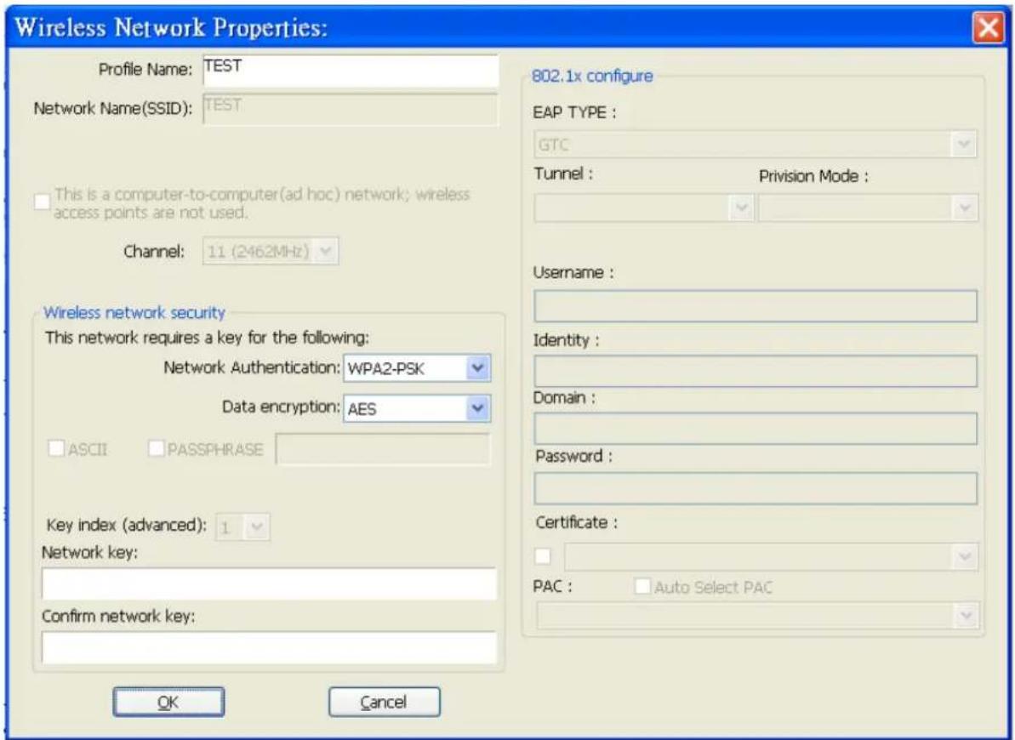Enable the Auto Select PAC checkbox
This screenshot has width=1015, height=740.
(x=642, y=587)
